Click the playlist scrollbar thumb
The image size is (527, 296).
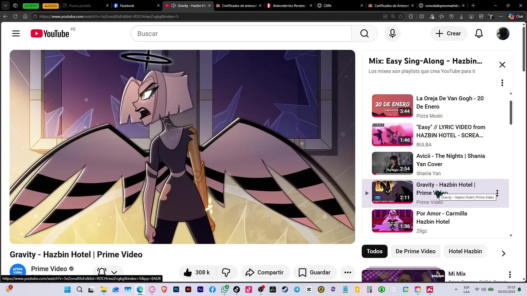tap(511, 112)
